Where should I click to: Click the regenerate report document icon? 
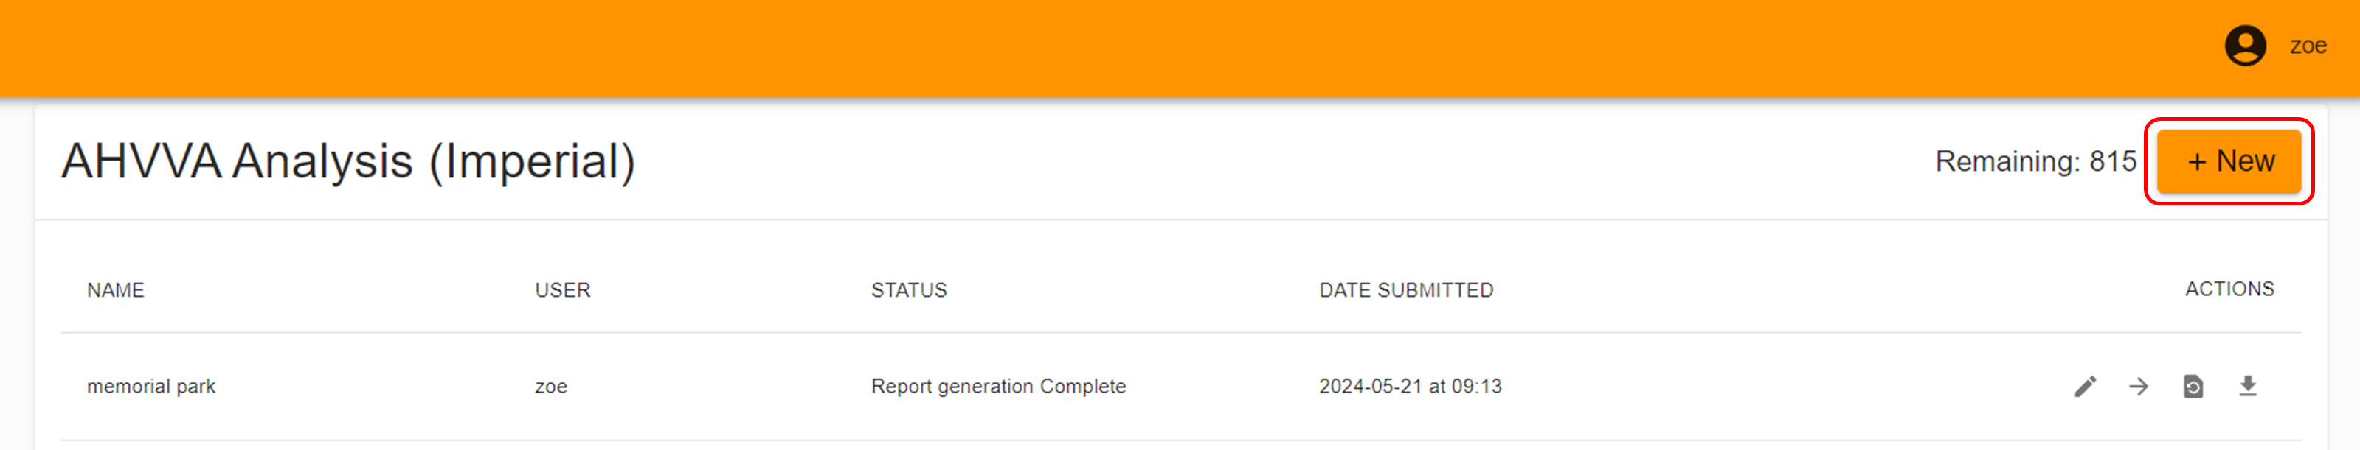tap(2193, 387)
